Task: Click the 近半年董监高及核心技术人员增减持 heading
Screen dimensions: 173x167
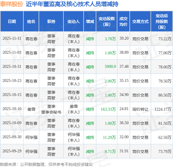Action: 72,4
